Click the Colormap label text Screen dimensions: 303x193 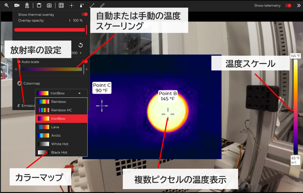point(32,83)
